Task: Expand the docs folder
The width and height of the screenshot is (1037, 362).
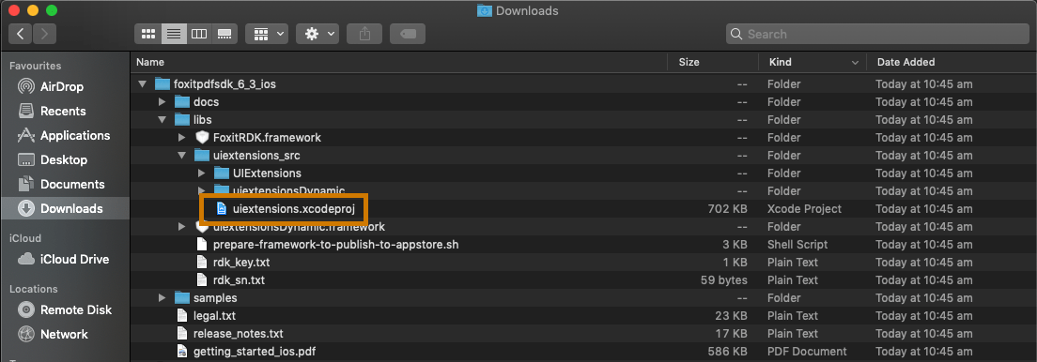Action: coord(163,102)
